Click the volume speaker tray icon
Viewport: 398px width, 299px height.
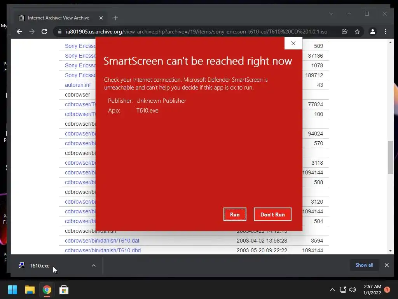353,290
